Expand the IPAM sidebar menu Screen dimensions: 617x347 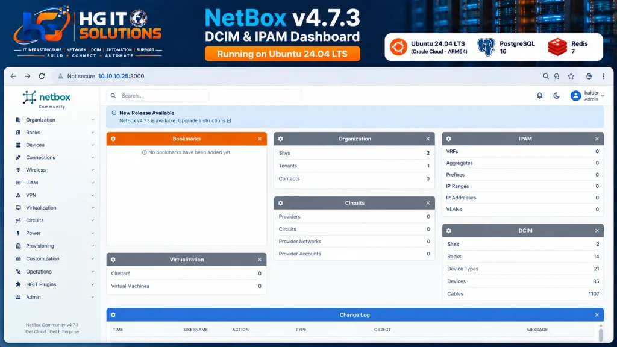(x=55, y=183)
